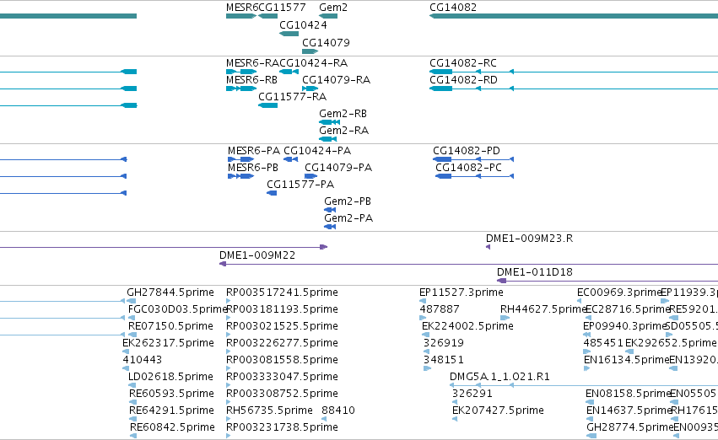Select the Gem2 gene feature
This screenshot has width=718, height=440.
tap(328, 16)
